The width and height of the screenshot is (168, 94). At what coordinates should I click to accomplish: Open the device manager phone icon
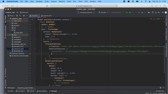click(x=156, y=13)
